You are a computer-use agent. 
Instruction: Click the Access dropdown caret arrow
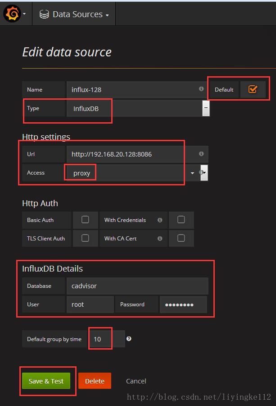click(192, 173)
